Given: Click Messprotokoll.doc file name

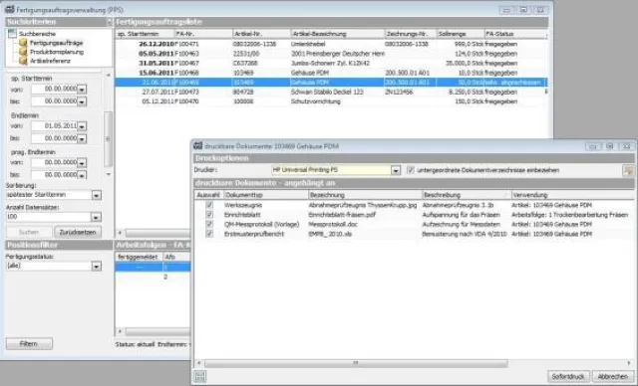Looking at the screenshot, I should coord(333,224).
